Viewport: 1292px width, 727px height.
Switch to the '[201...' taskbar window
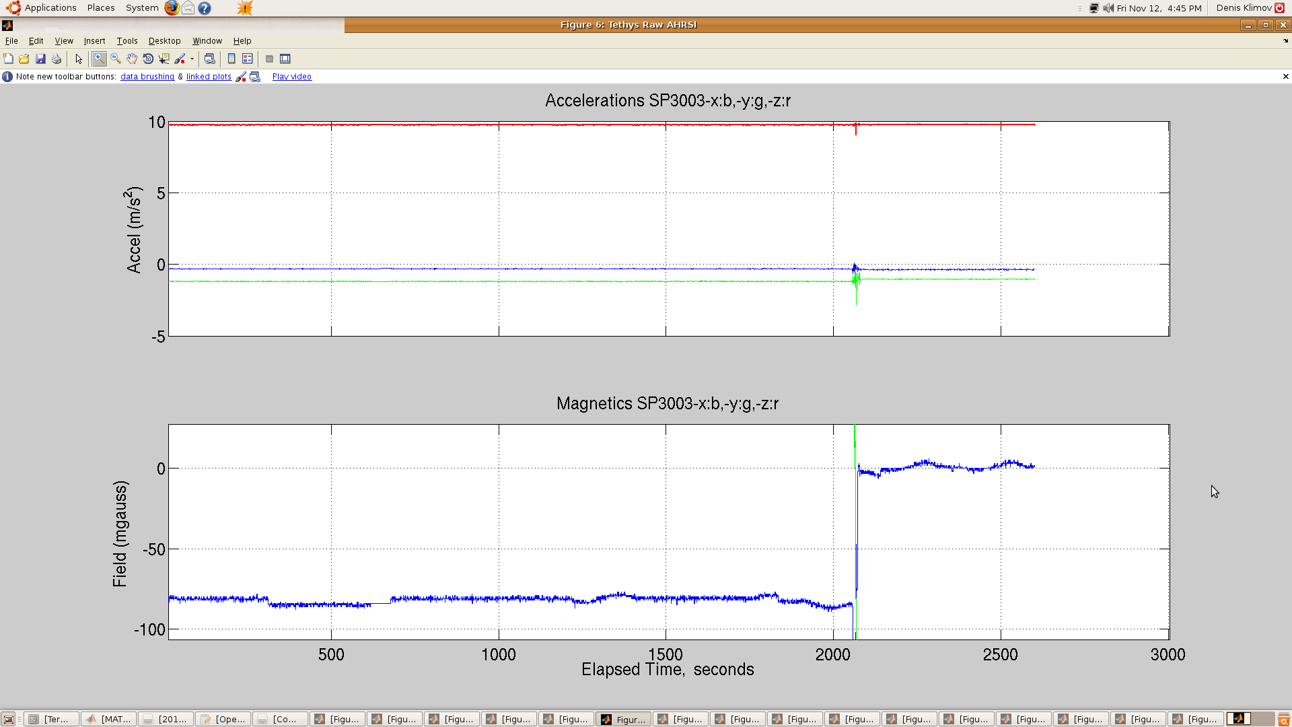point(166,719)
